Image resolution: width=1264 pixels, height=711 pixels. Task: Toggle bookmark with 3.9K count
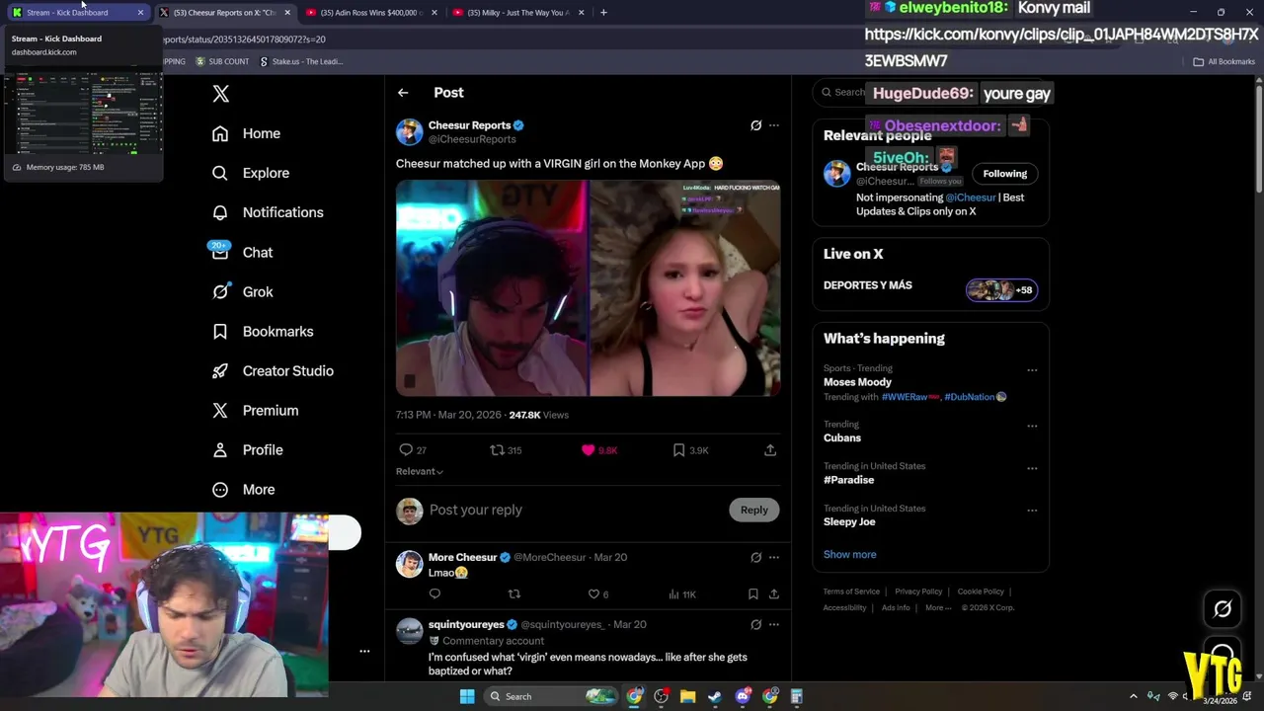point(690,450)
